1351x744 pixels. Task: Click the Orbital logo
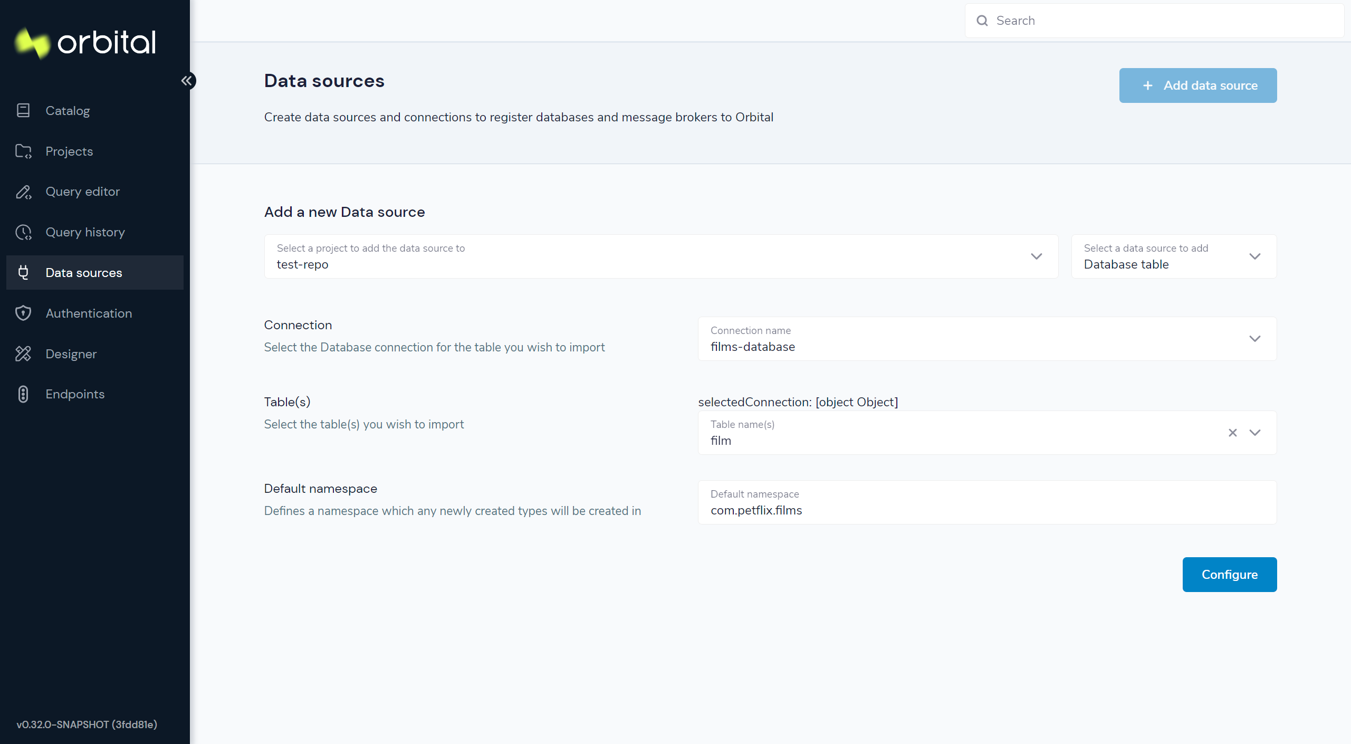[x=85, y=42]
